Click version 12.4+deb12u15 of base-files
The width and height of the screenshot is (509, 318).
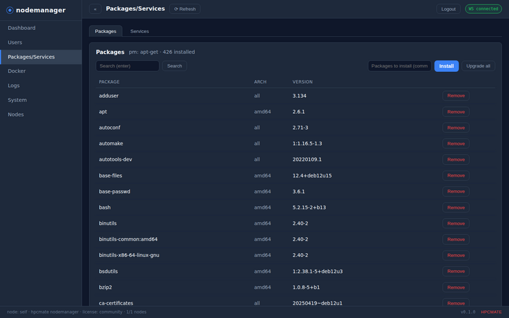pyautogui.click(x=312, y=176)
